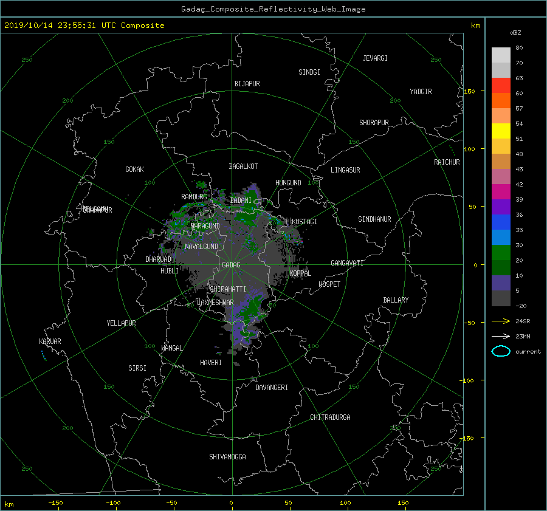Click the HOSPET city label

[329, 284]
